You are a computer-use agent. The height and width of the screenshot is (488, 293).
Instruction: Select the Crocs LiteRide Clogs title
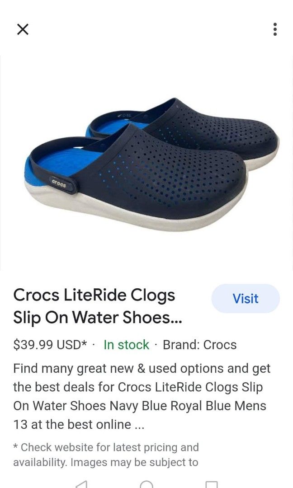pos(98,306)
